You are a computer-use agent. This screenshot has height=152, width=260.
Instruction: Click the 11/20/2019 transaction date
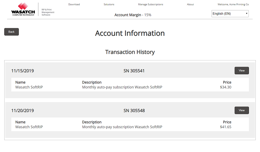(x=22, y=111)
